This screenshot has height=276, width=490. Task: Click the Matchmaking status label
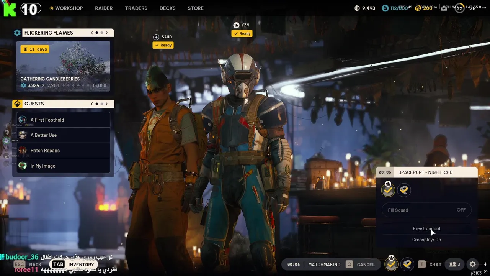(324, 264)
